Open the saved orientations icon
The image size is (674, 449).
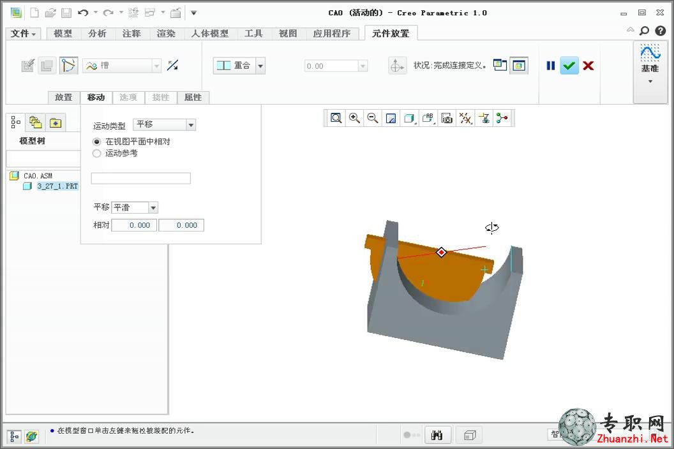point(428,118)
